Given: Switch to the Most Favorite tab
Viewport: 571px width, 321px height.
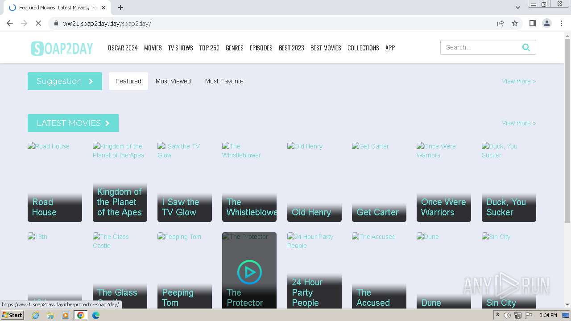Looking at the screenshot, I should pyautogui.click(x=224, y=81).
